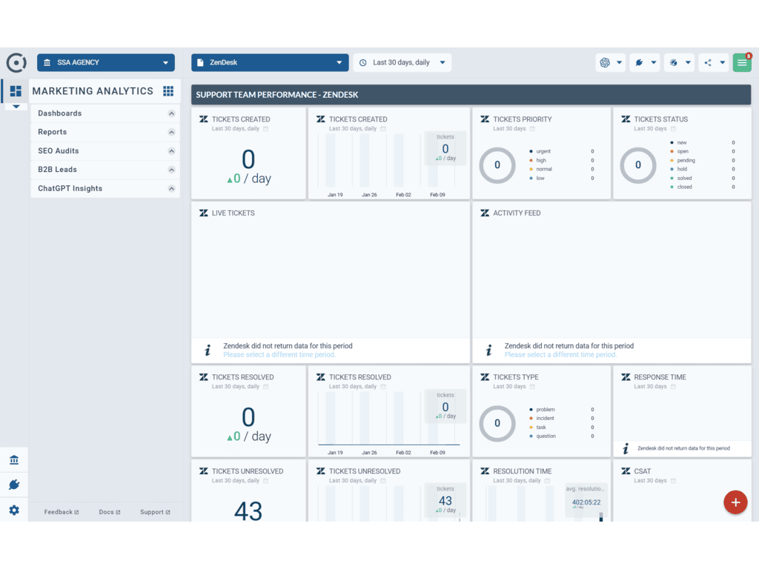This screenshot has width=759, height=569.
Task: Open the Docs link at the bottom
Action: click(x=109, y=511)
